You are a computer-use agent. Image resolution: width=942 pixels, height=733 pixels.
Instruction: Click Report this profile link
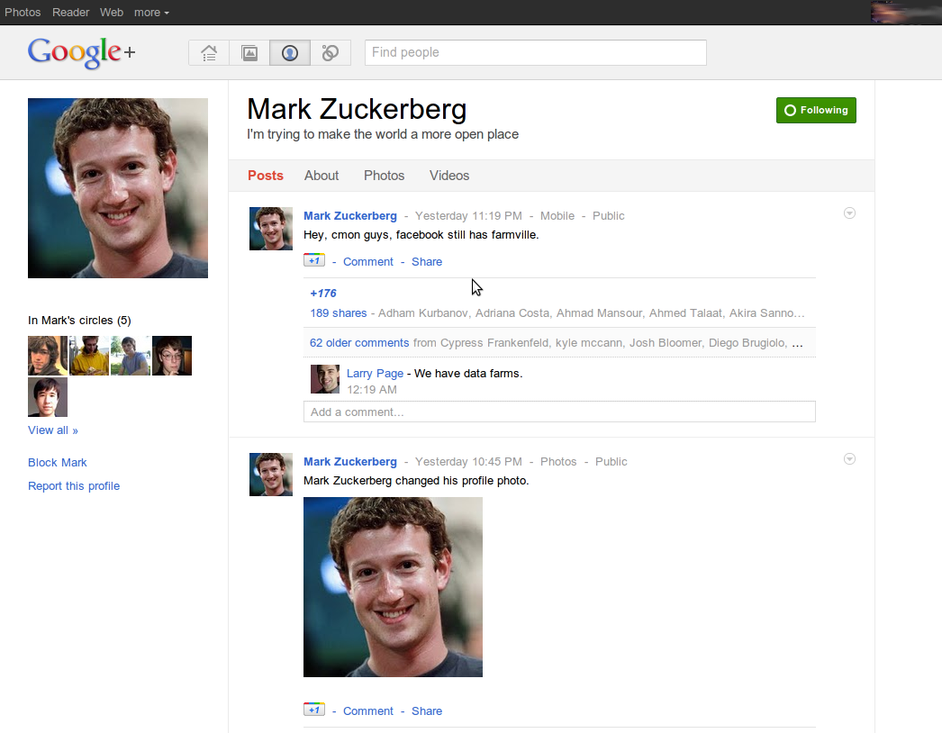point(74,486)
